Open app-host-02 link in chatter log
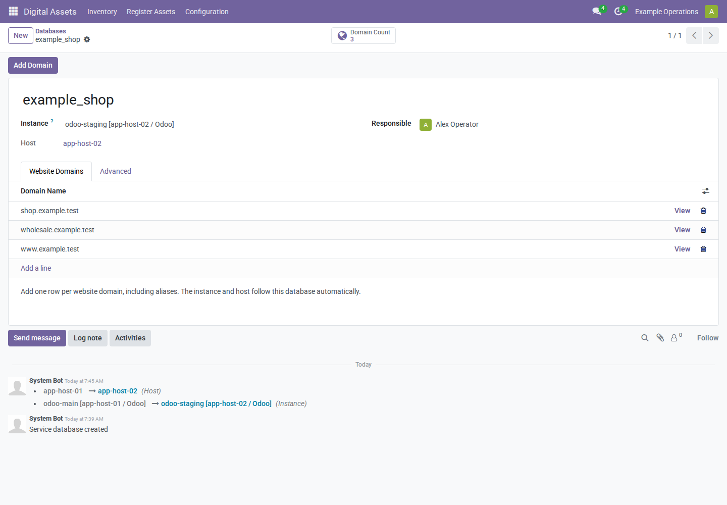727x505 pixels. point(118,391)
